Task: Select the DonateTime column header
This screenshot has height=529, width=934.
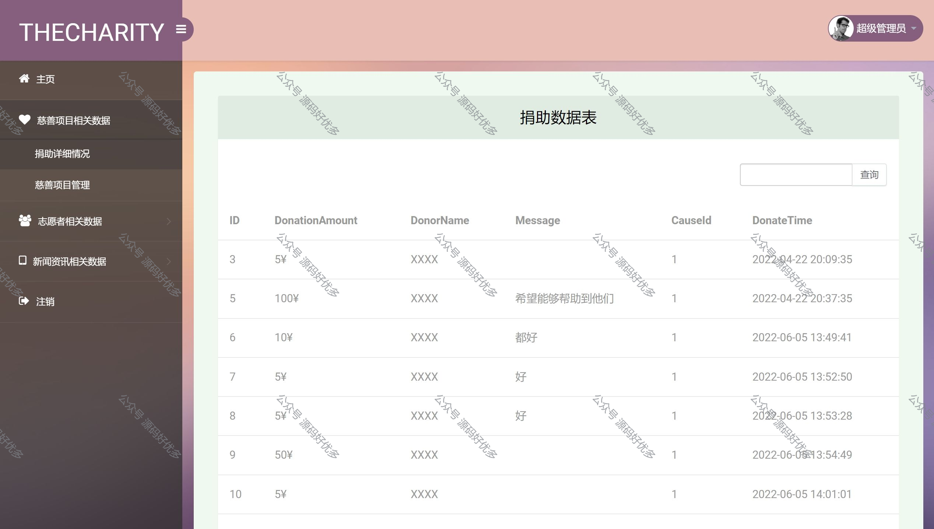Action: click(x=782, y=220)
